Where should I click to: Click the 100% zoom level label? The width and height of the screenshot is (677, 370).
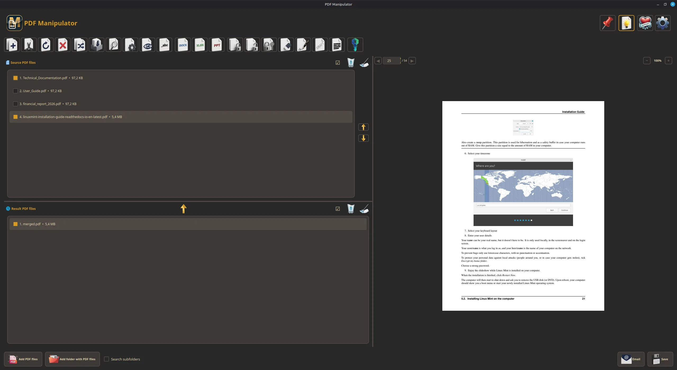[x=658, y=61]
